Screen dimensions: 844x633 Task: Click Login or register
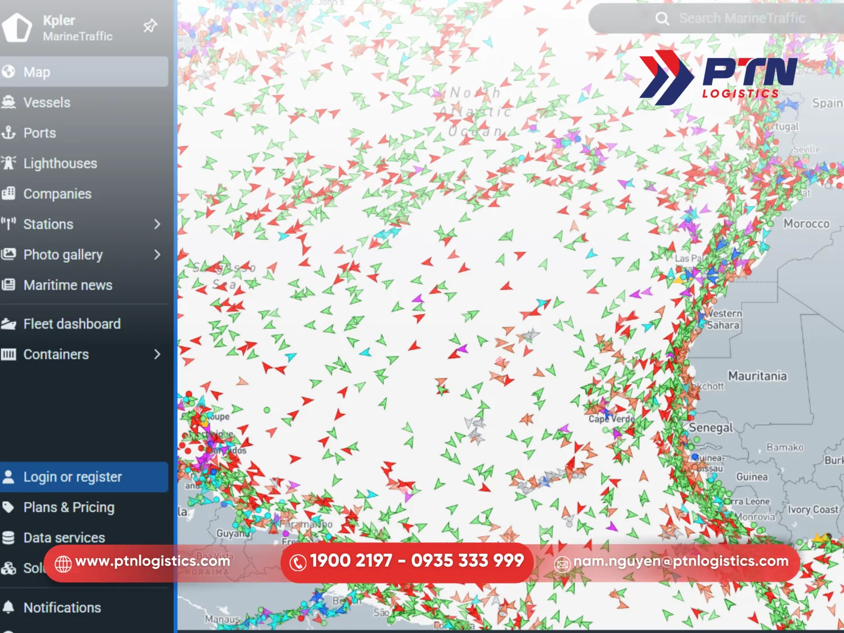tap(72, 477)
